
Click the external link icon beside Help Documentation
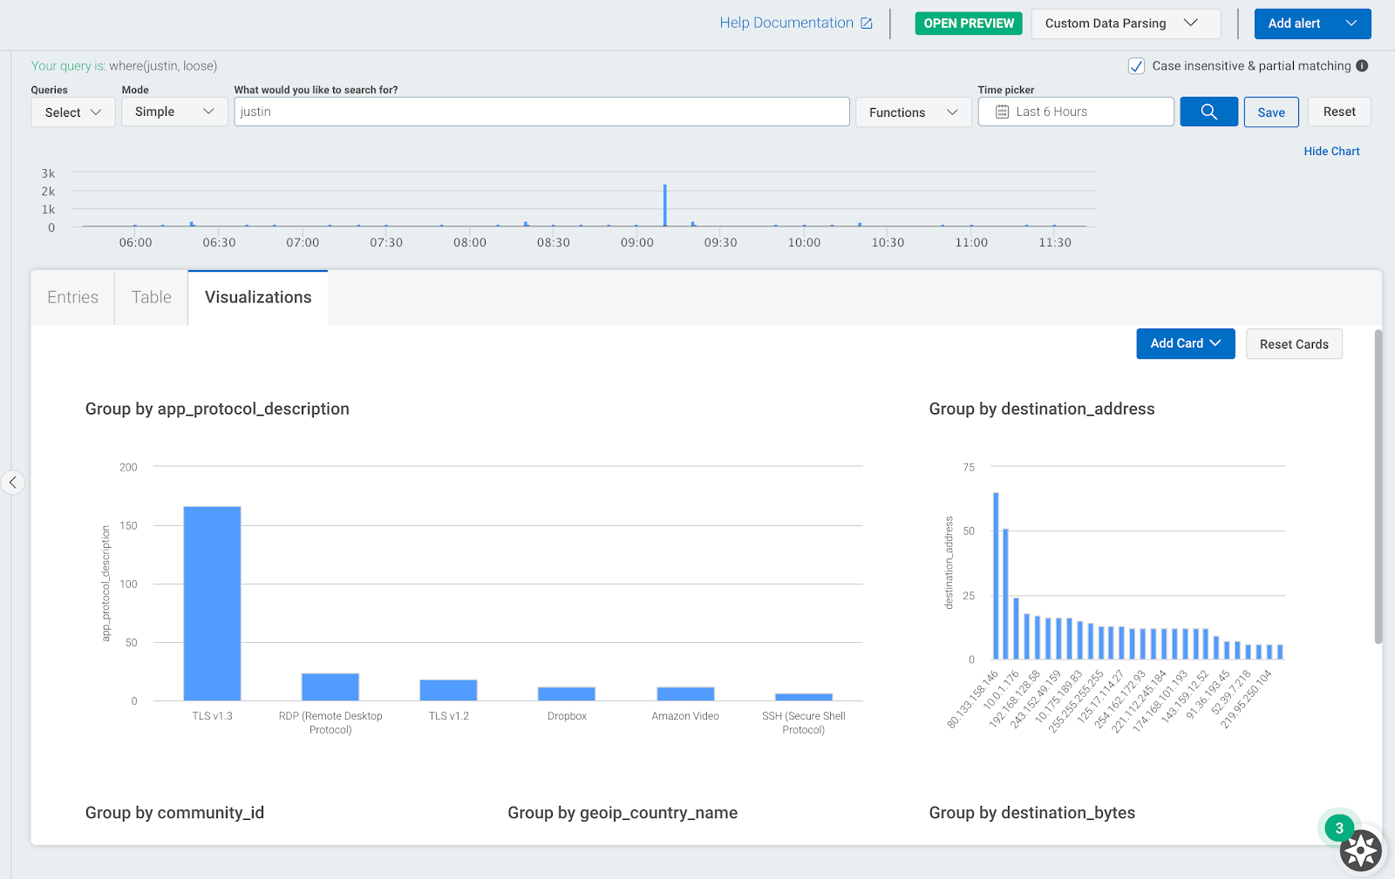pyautogui.click(x=866, y=24)
